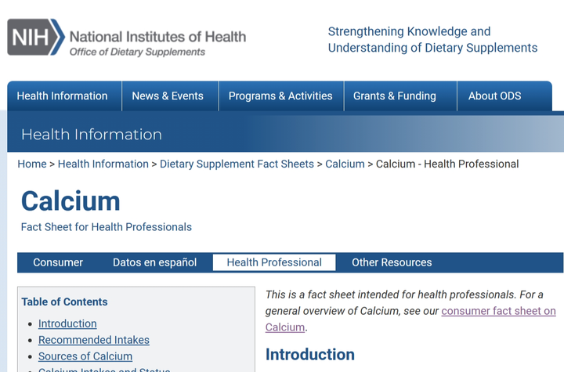Jump to Recommended Intakes section
Image resolution: width=564 pixels, height=372 pixels.
94,340
